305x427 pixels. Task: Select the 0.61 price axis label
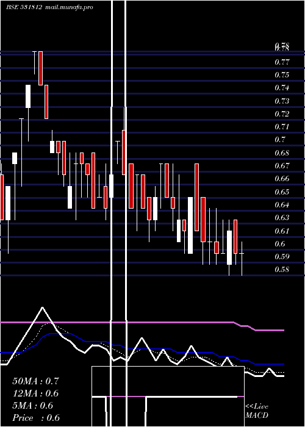282,231
